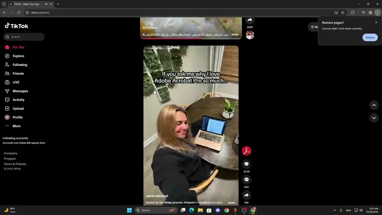The width and height of the screenshot is (382, 215).
Task: Expand the 1235faris video caption with more
Action: [x=235, y=35]
